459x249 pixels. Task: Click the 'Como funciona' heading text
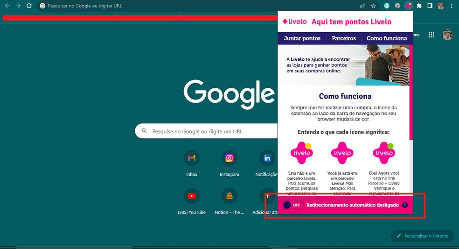(345, 96)
